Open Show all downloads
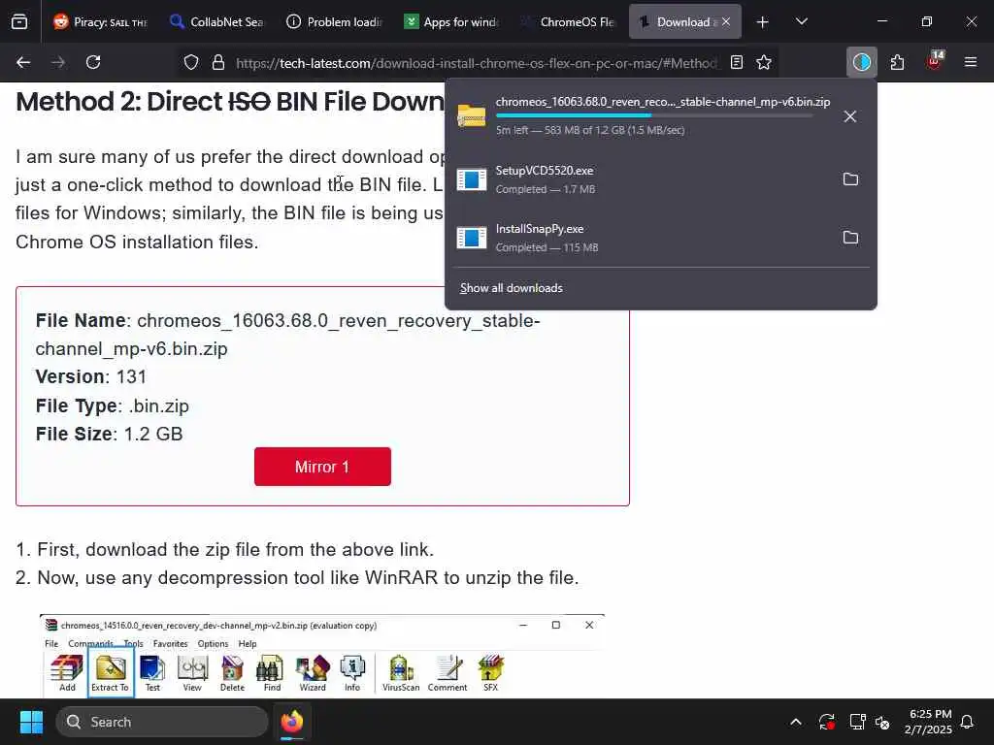Screen dimensions: 994x745 [x=511, y=288]
